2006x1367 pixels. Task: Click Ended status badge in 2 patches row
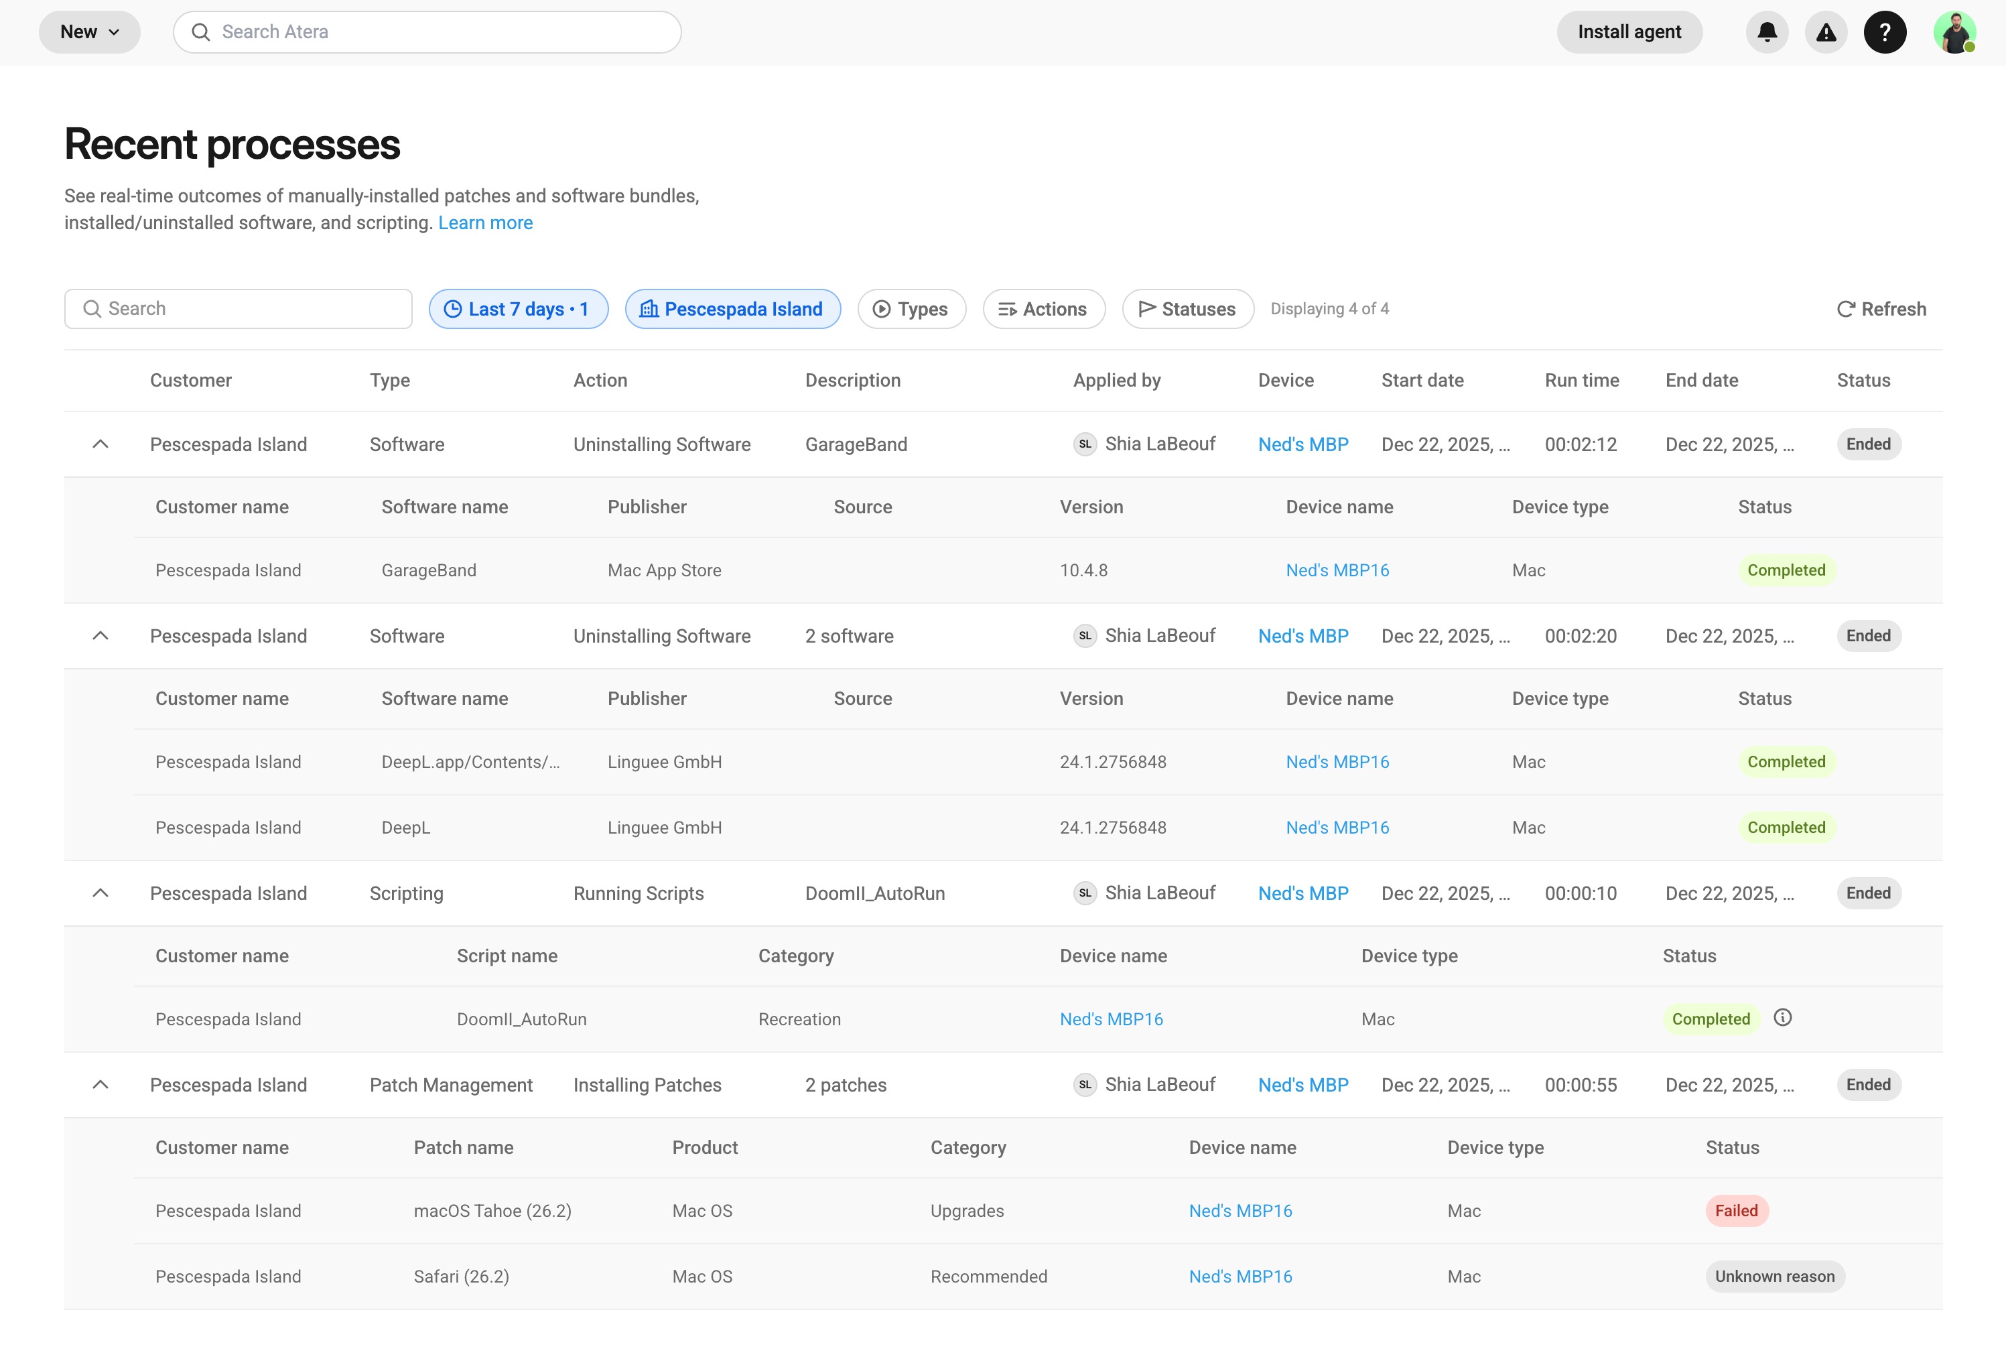pyautogui.click(x=1869, y=1085)
